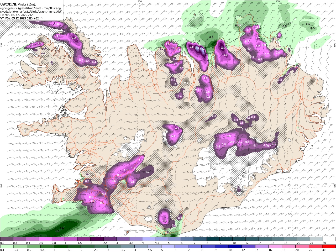Image resolution: width=336 pixels, height=252 pixels.
Task: Pick snow legend swatch between 0.4 and 0.5
Action: (x=32, y=239)
